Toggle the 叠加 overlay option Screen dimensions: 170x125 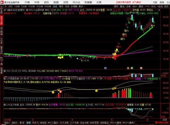(122, 6)
